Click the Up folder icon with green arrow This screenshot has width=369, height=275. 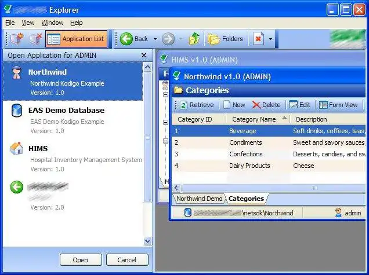click(x=194, y=39)
